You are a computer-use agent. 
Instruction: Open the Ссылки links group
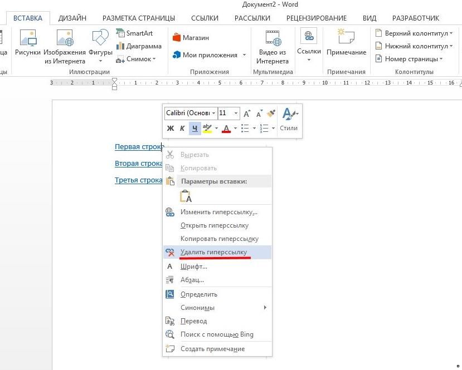[x=309, y=45]
